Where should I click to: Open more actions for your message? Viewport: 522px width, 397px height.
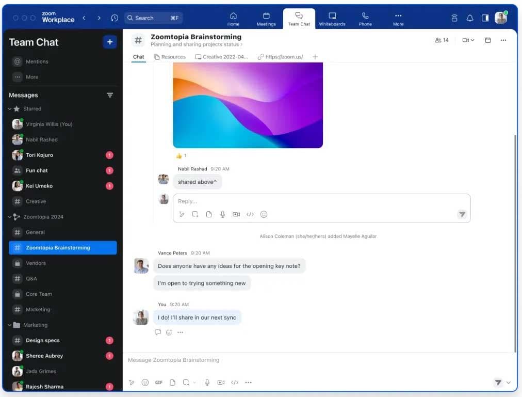point(180,332)
